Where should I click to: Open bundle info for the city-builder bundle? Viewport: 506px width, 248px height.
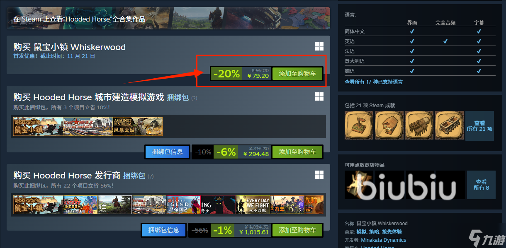(x=167, y=152)
